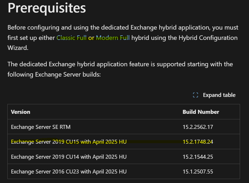The width and height of the screenshot is (249, 183).
Task: Open the Modern Full hybrid link
Action: click(113, 38)
